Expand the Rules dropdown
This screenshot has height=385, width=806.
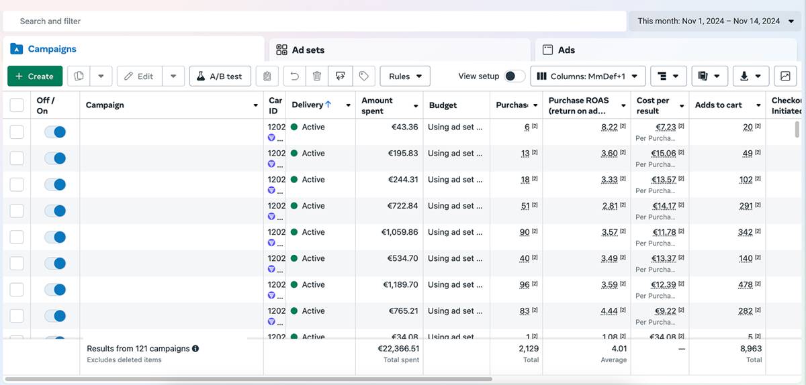click(405, 76)
